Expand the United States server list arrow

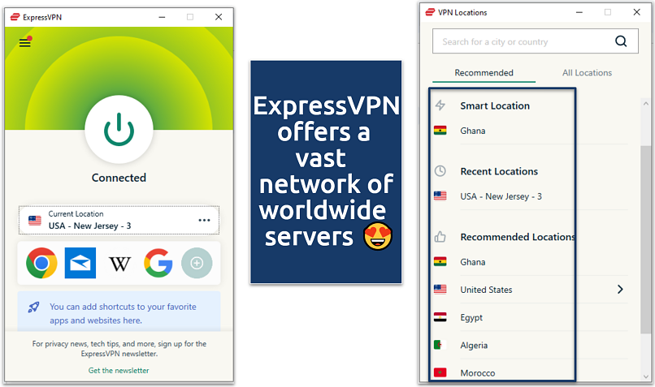click(x=620, y=290)
